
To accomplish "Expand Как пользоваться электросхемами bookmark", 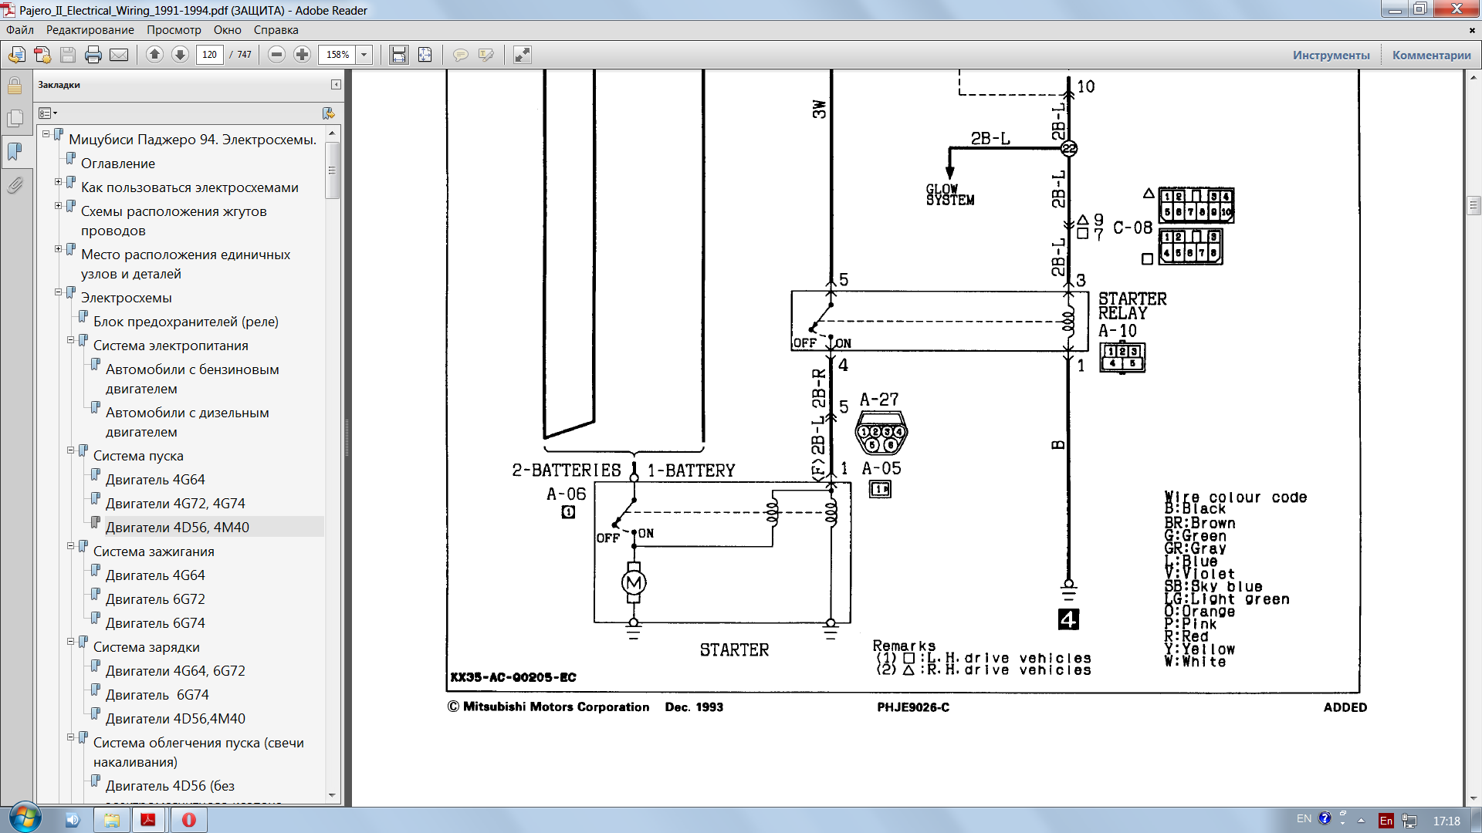I will 58,182.
